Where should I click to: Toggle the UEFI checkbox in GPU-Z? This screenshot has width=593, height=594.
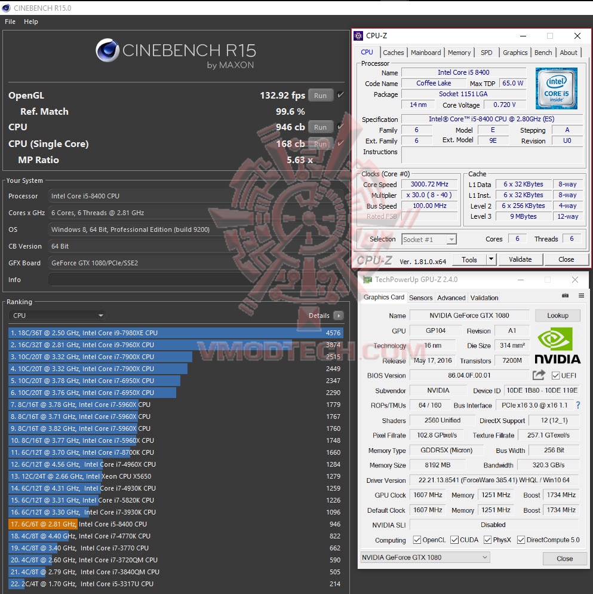(555, 375)
